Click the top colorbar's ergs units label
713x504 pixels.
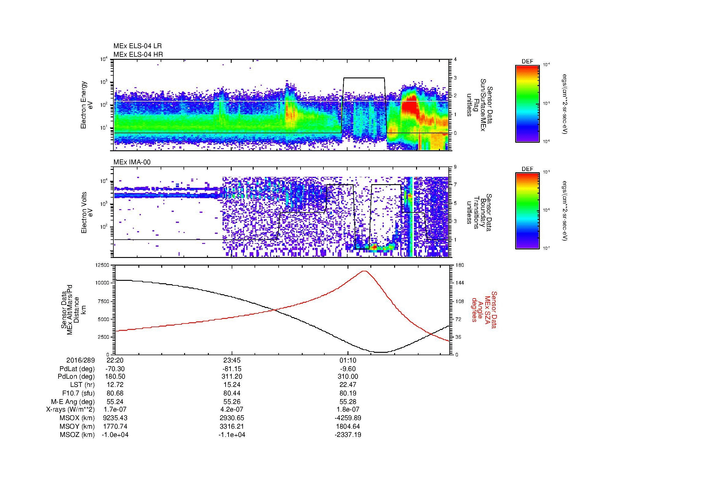pos(565,104)
